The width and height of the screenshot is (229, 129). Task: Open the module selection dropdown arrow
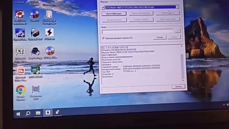pyautogui.click(x=177, y=7)
